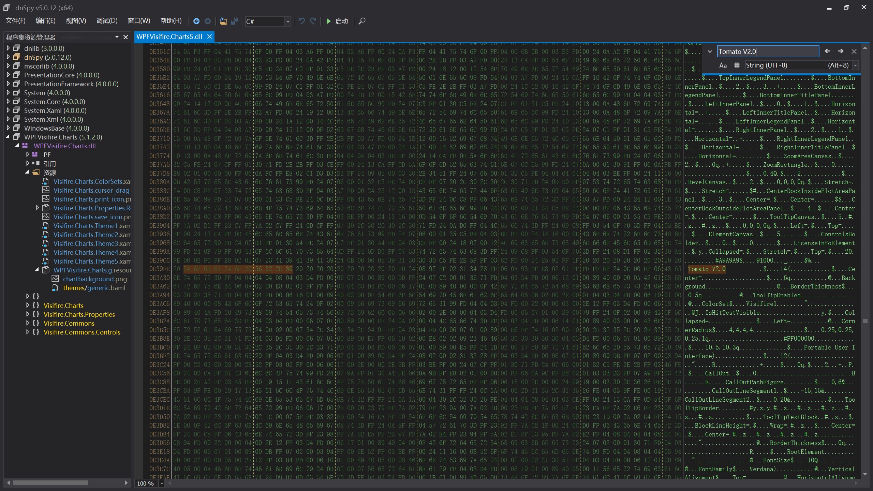Switch to WPFVisifire.Charts5.dll tab
873x491 pixels.
169,36
